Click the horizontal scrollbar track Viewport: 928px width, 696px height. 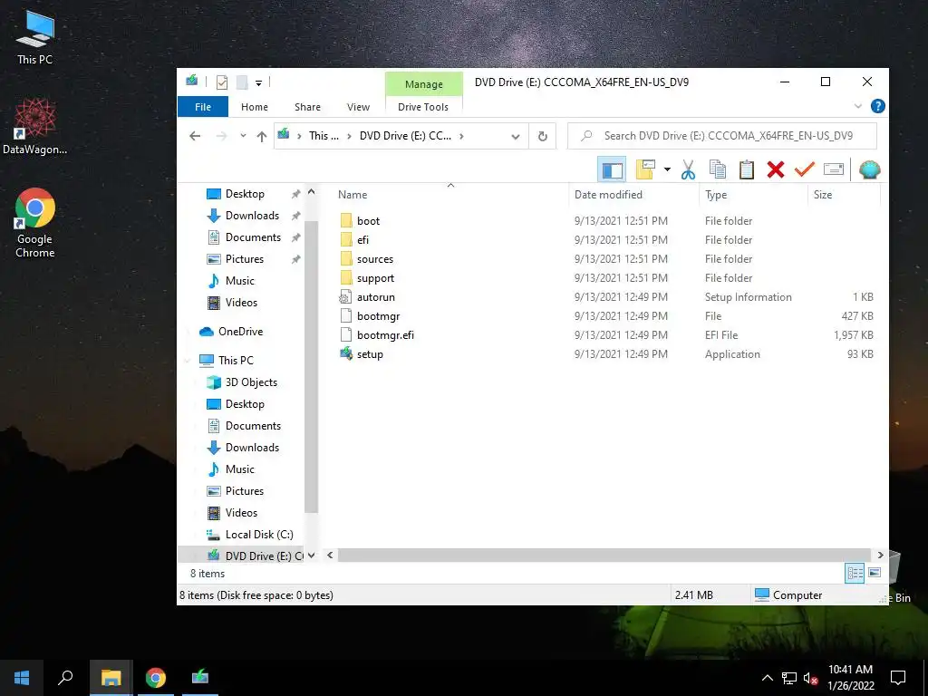click(x=604, y=556)
